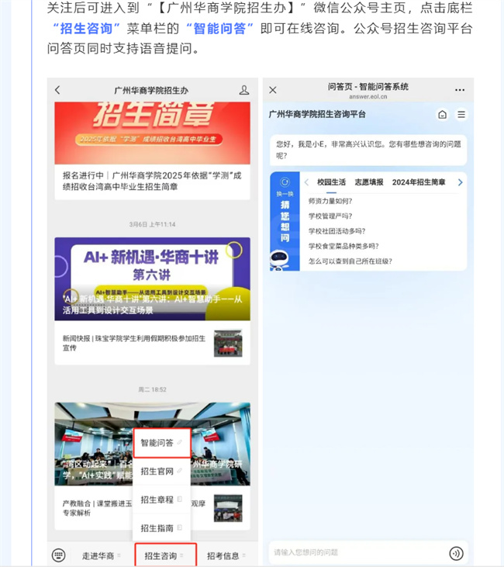Click the 请输入您想问的问题 input field
This screenshot has width=504, height=567.
pos(357,553)
